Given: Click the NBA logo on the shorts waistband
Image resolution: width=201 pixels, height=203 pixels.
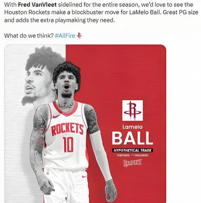Looking at the screenshot, I should click(x=48, y=172).
